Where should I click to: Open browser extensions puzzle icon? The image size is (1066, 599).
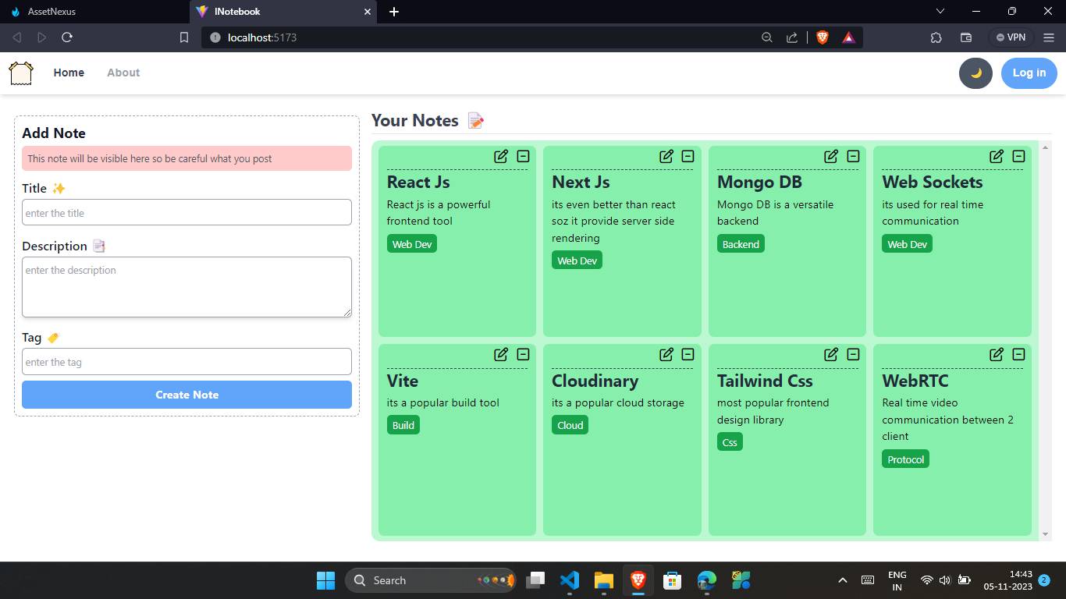pos(936,37)
